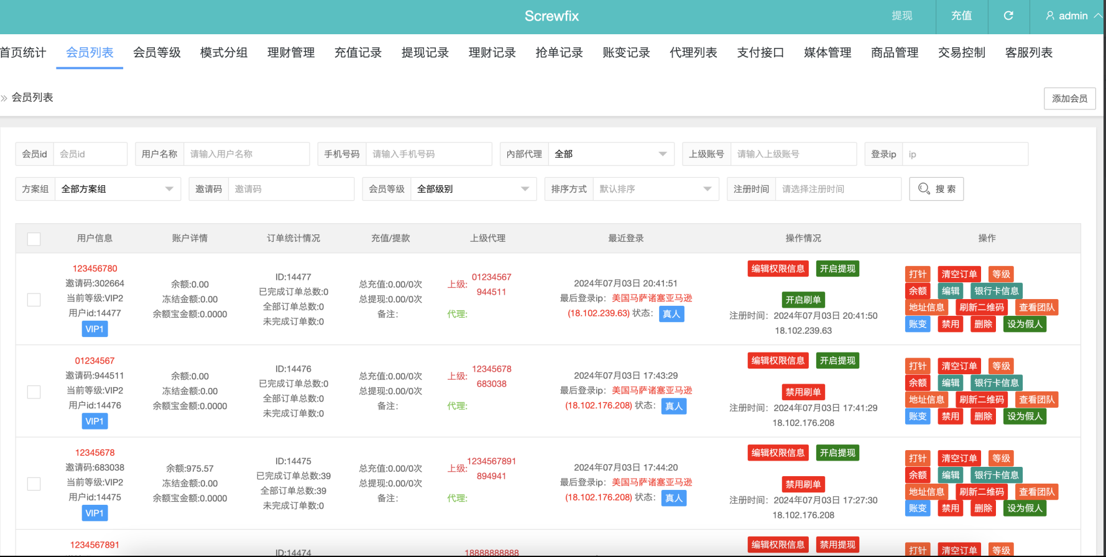Click 禁用刷单 for user 01234567
This screenshot has width=1106, height=557.
803,392
